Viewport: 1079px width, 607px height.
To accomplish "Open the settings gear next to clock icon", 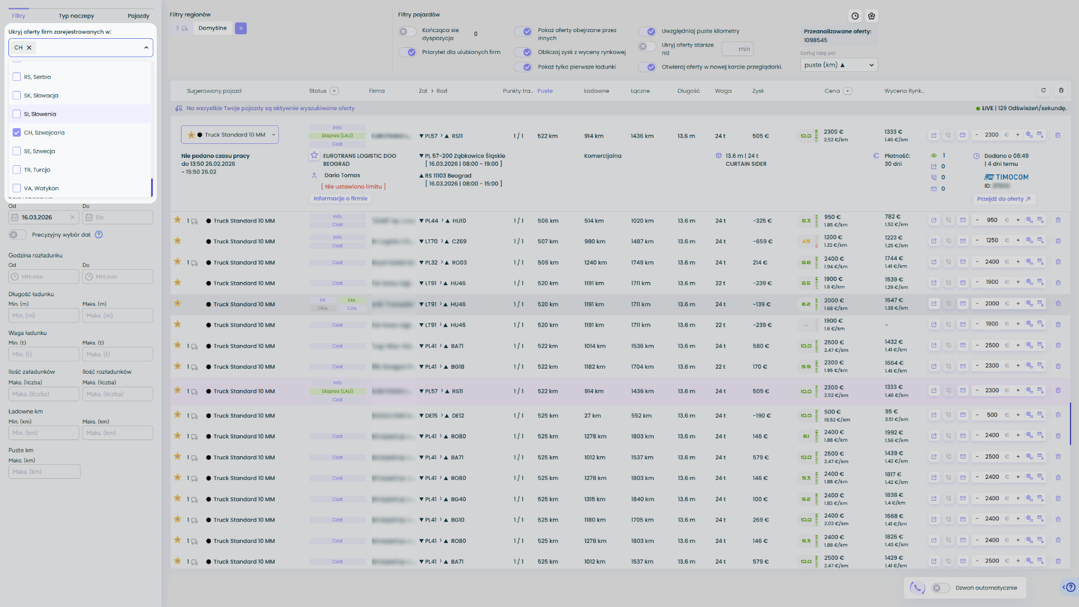I will [x=872, y=16].
